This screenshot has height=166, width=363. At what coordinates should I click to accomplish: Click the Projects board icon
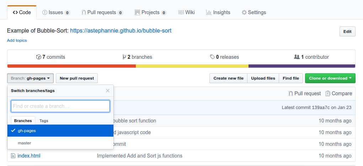[137, 12]
